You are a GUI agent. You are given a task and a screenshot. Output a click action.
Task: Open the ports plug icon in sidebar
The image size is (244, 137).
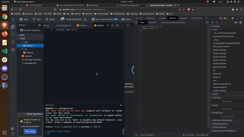click(x=13, y=42)
